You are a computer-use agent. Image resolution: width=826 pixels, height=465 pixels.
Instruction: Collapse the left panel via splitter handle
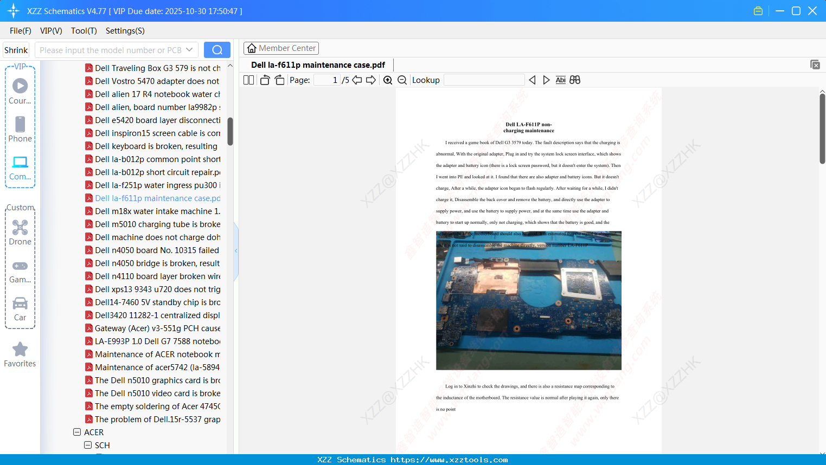click(236, 251)
